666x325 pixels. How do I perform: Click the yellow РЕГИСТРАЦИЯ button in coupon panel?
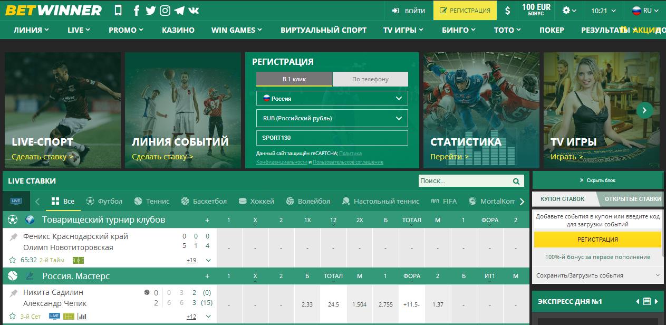[x=597, y=239]
